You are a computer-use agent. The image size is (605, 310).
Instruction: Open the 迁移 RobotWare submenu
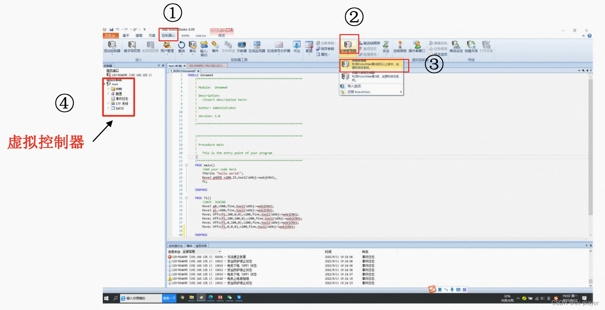371,92
